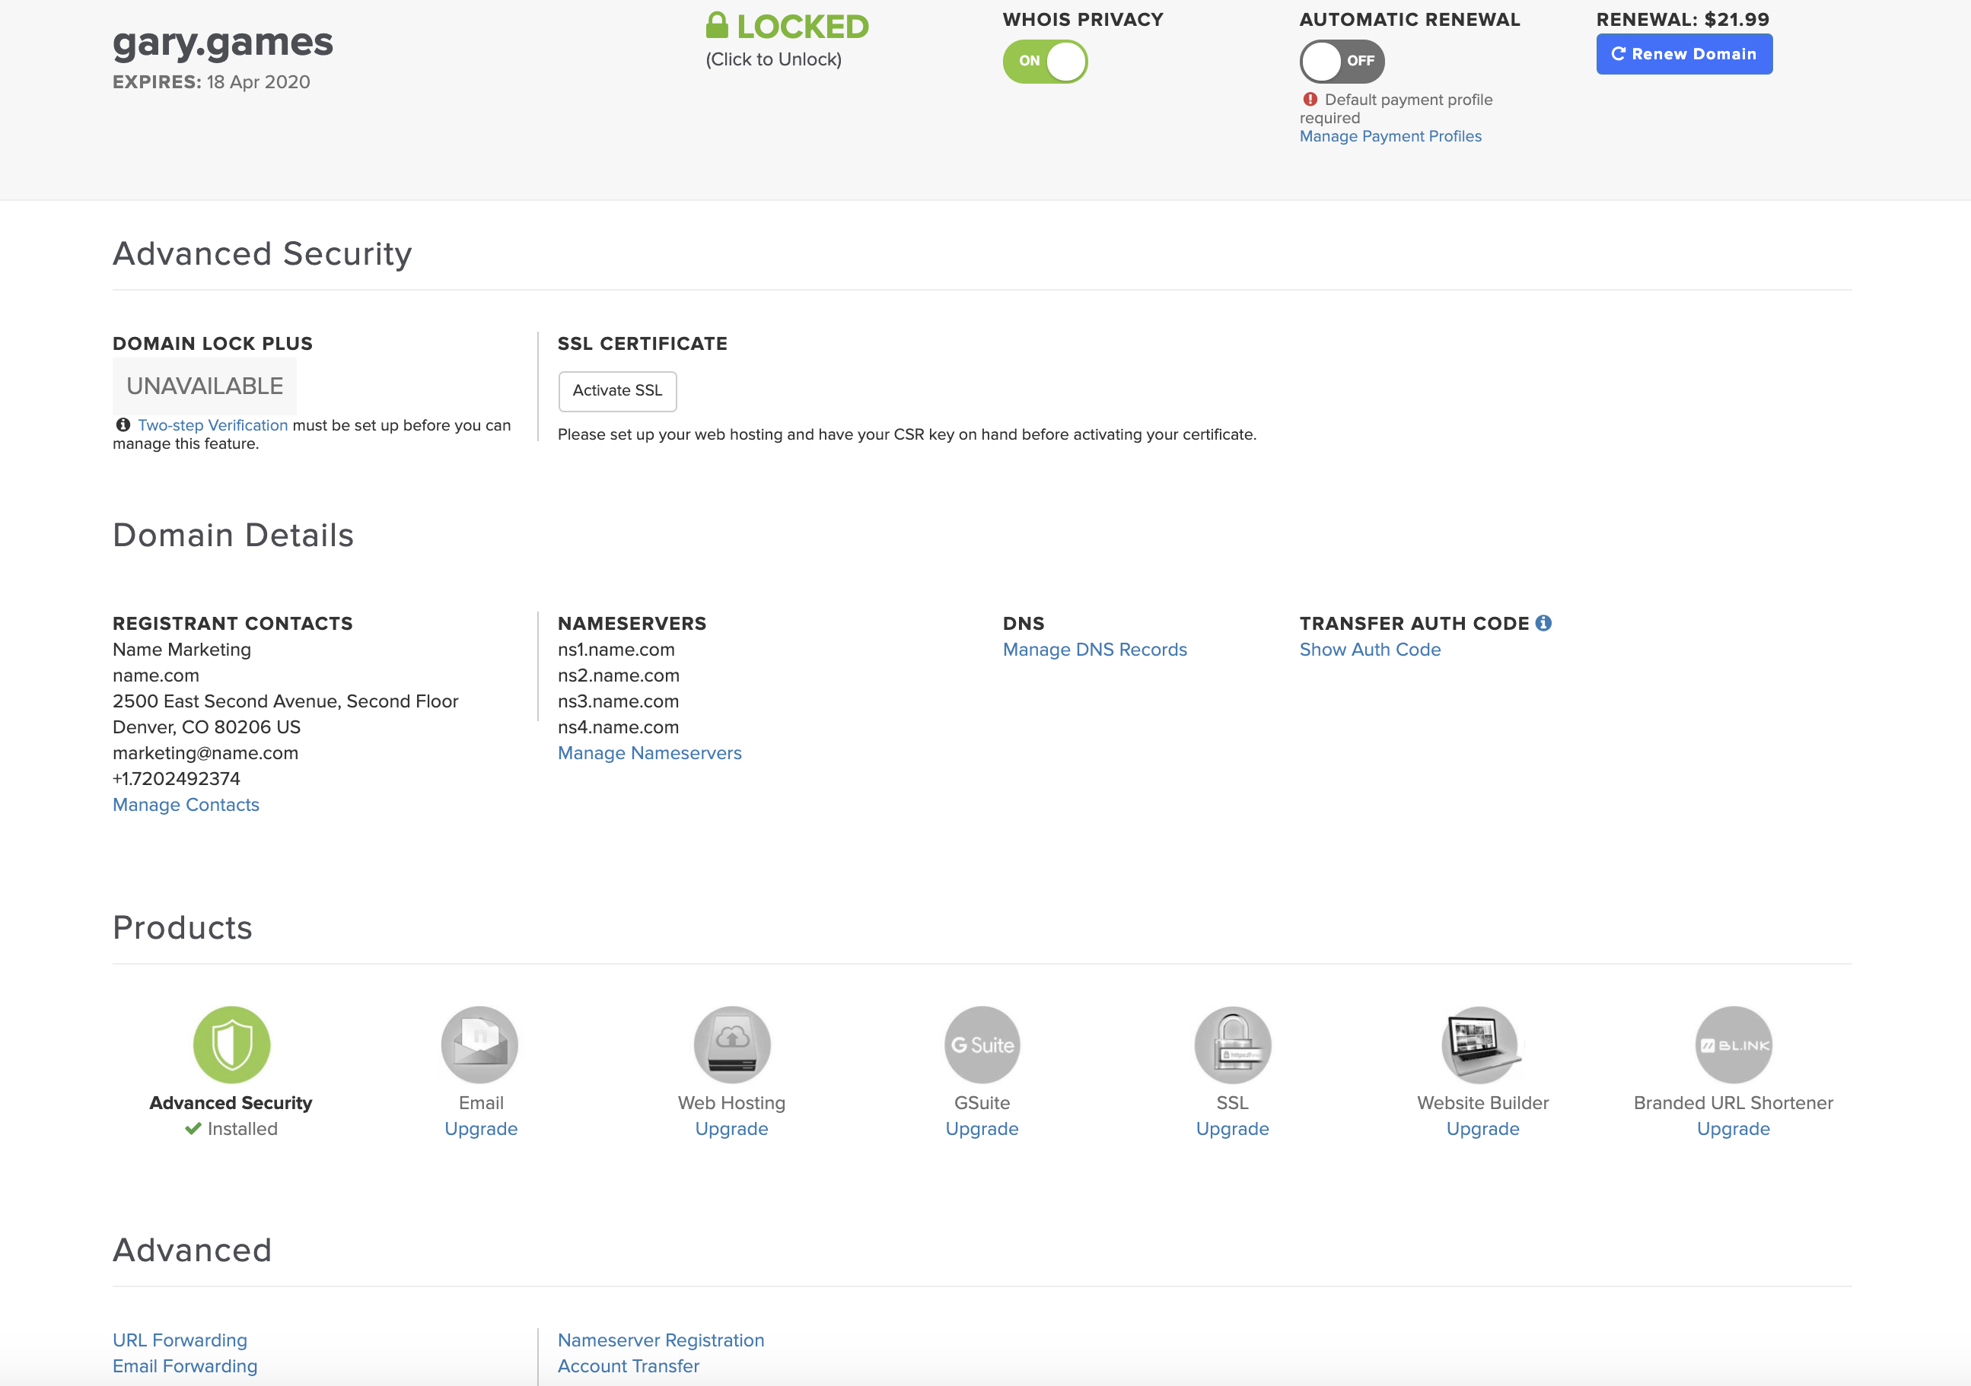
Task: Click Upgrade under Email
Action: coord(481,1129)
